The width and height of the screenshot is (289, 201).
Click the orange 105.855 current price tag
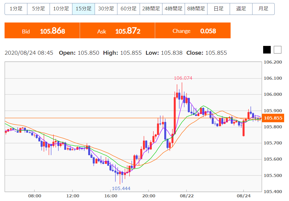tap(273, 118)
